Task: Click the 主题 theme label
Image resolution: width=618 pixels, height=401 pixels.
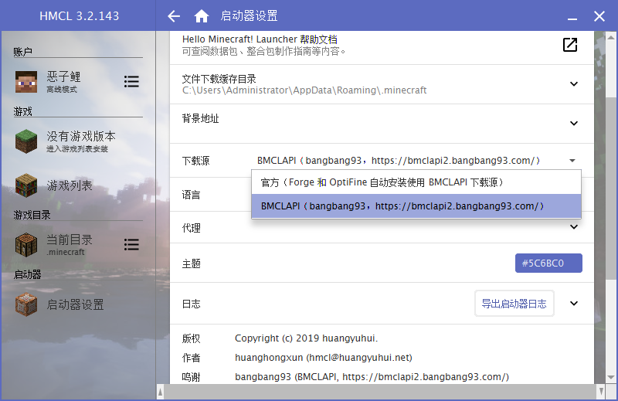Action: click(x=191, y=263)
